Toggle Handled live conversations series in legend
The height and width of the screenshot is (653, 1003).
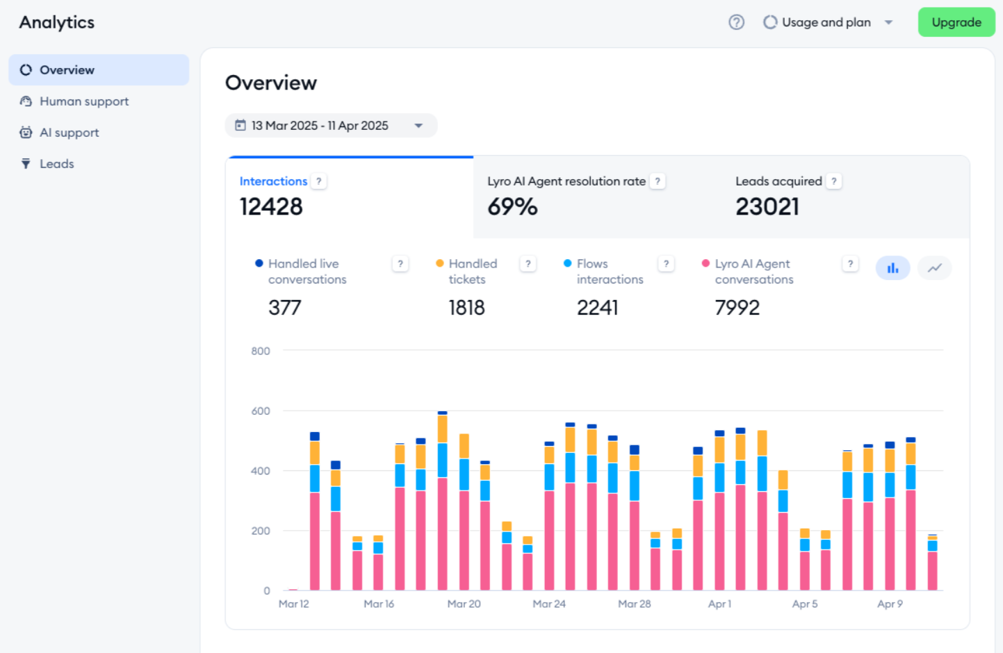(301, 272)
